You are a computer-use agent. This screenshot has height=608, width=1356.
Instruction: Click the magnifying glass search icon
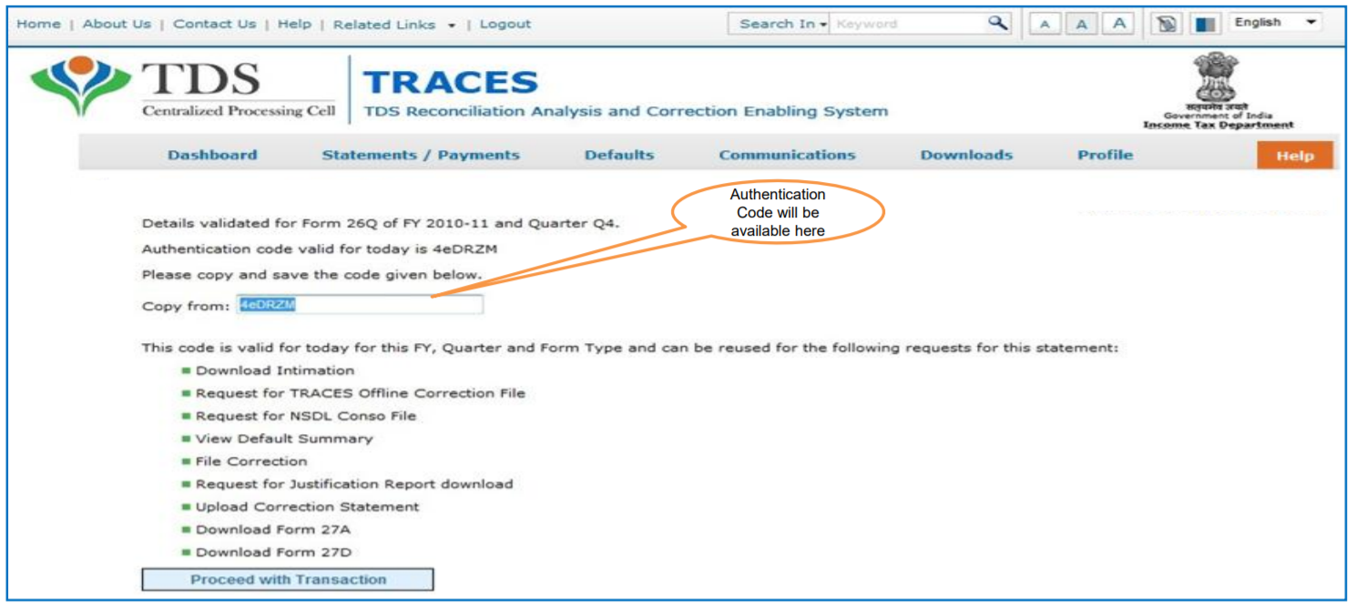[998, 24]
